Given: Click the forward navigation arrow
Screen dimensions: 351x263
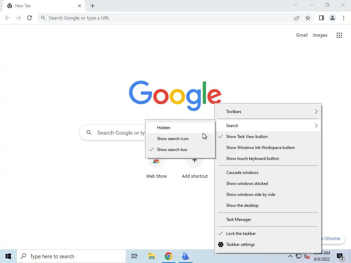Looking at the screenshot, I should click(x=19, y=18).
